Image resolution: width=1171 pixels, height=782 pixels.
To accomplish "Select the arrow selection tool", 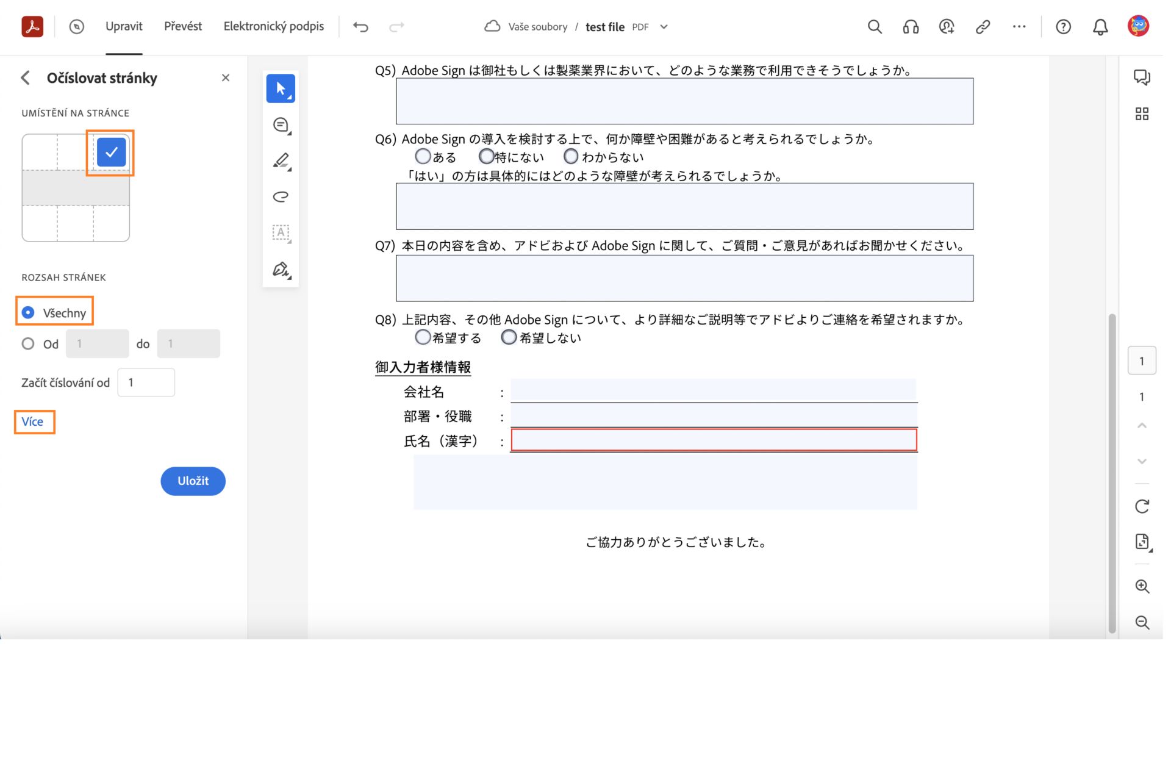I will (x=281, y=89).
